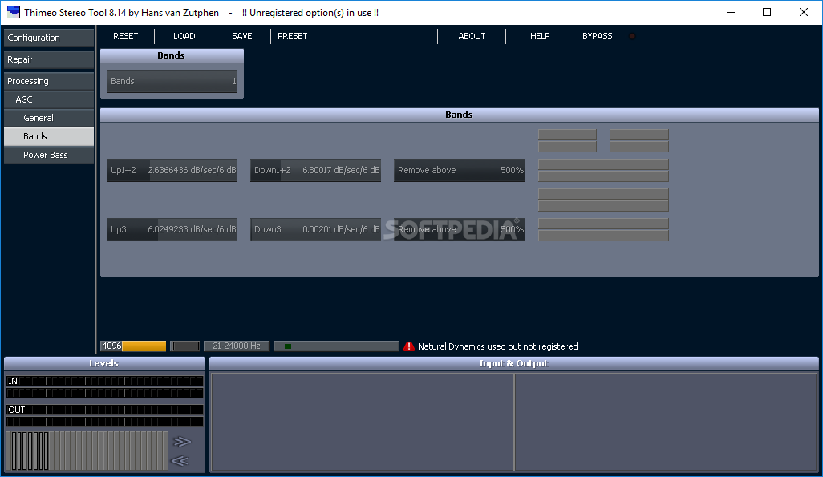Click the Levels panel header
Viewport: 823px width, 477px height.
(x=104, y=363)
